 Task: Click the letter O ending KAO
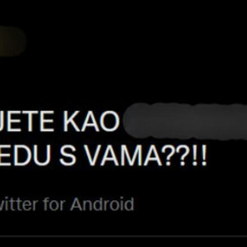110,121
